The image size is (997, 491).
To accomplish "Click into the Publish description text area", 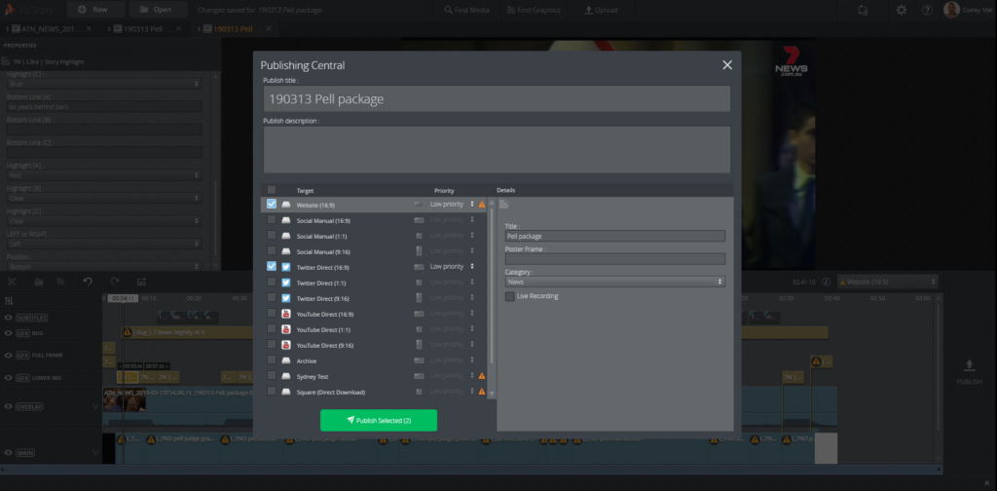I will coord(497,149).
